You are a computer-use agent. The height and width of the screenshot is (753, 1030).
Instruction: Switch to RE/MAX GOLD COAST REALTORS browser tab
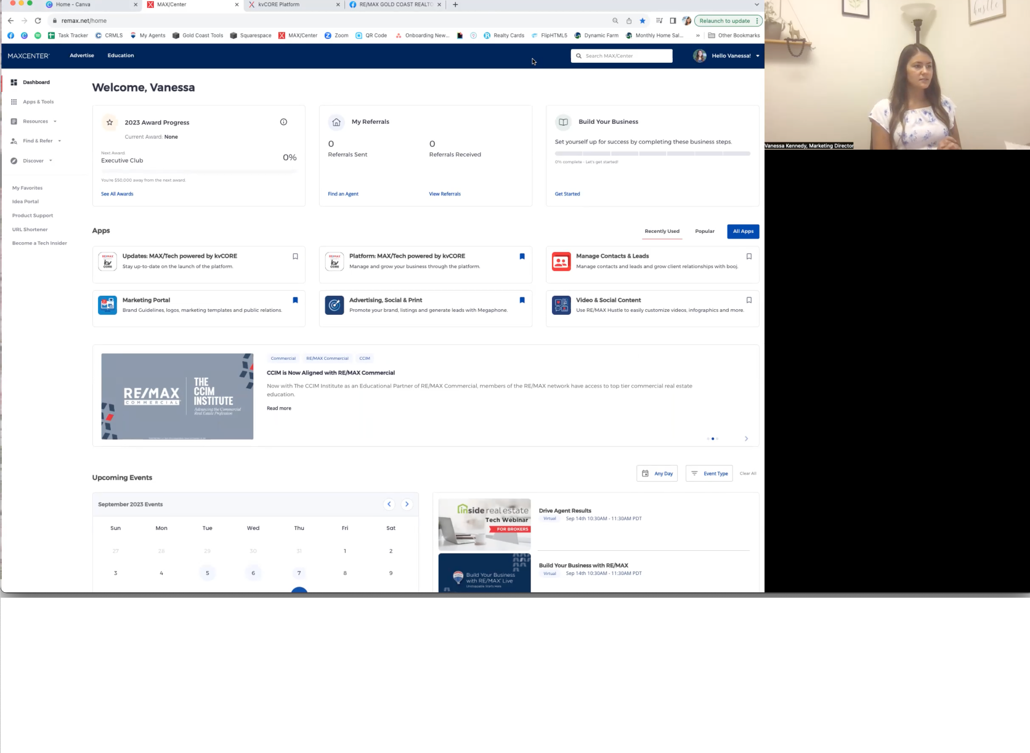tap(395, 4)
